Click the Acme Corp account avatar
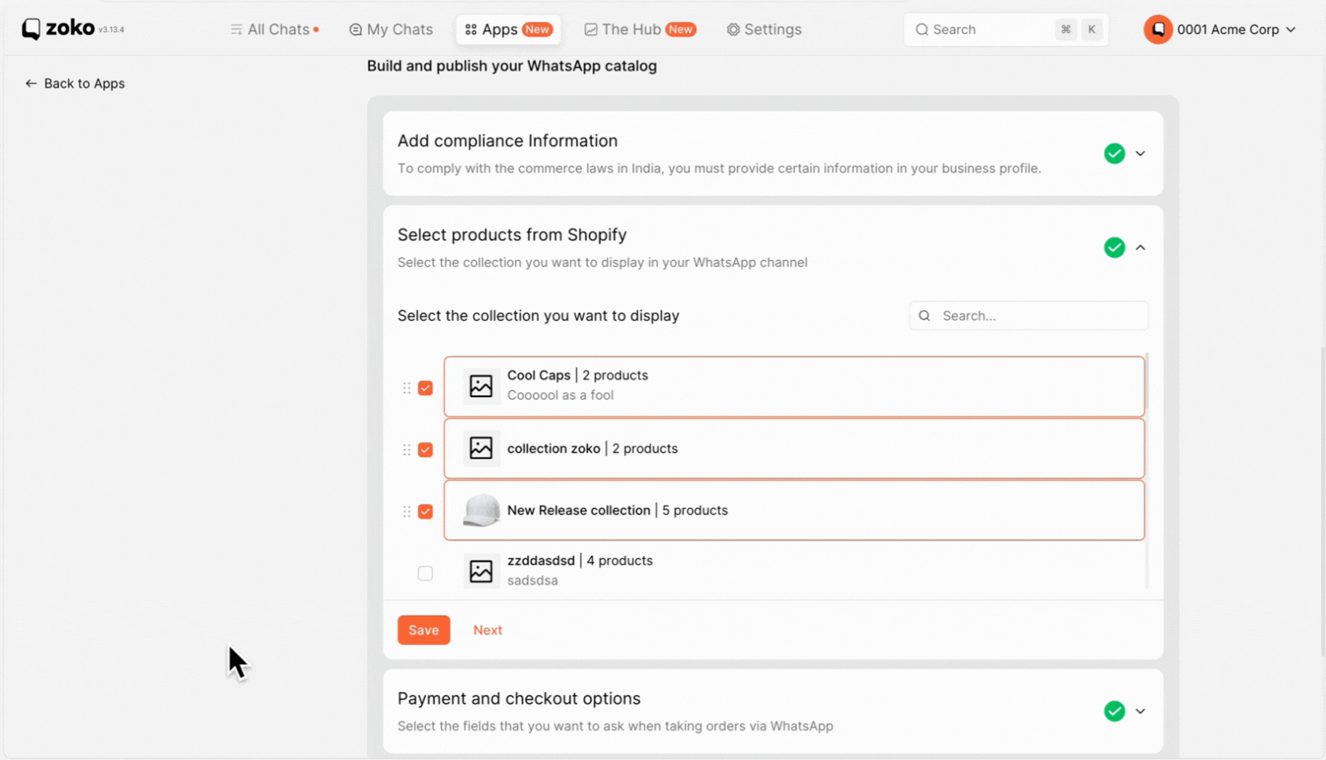This screenshot has width=1326, height=760. 1158,29
